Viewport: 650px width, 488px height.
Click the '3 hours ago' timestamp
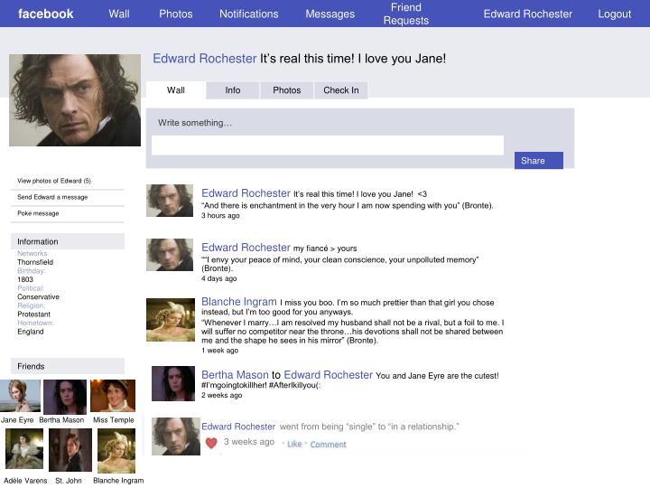point(220,215)
